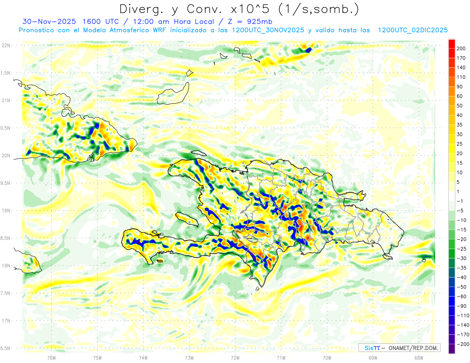Click the green colorbar segment between -25 and -30

coord(452,254)
